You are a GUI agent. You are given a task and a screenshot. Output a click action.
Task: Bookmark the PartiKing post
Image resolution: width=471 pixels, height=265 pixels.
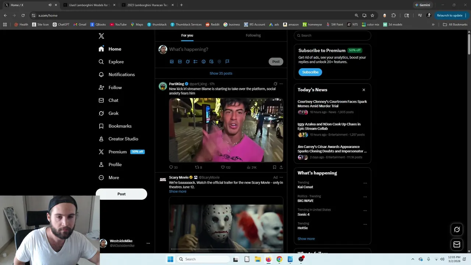(x=275, y=167)
